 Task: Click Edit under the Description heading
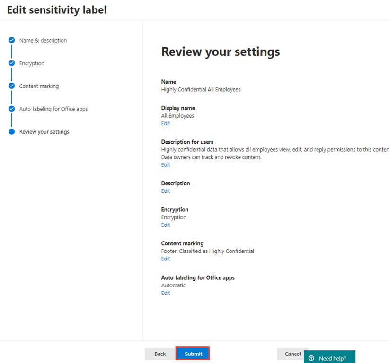click(x=166, y=191)
